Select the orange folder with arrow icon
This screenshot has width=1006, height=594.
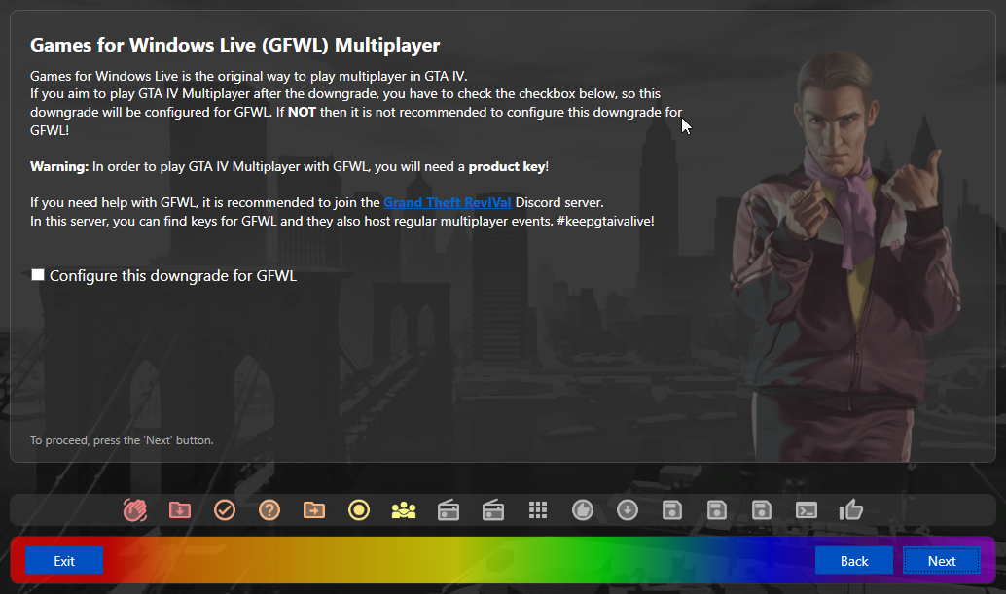click(x=313, y=510)
